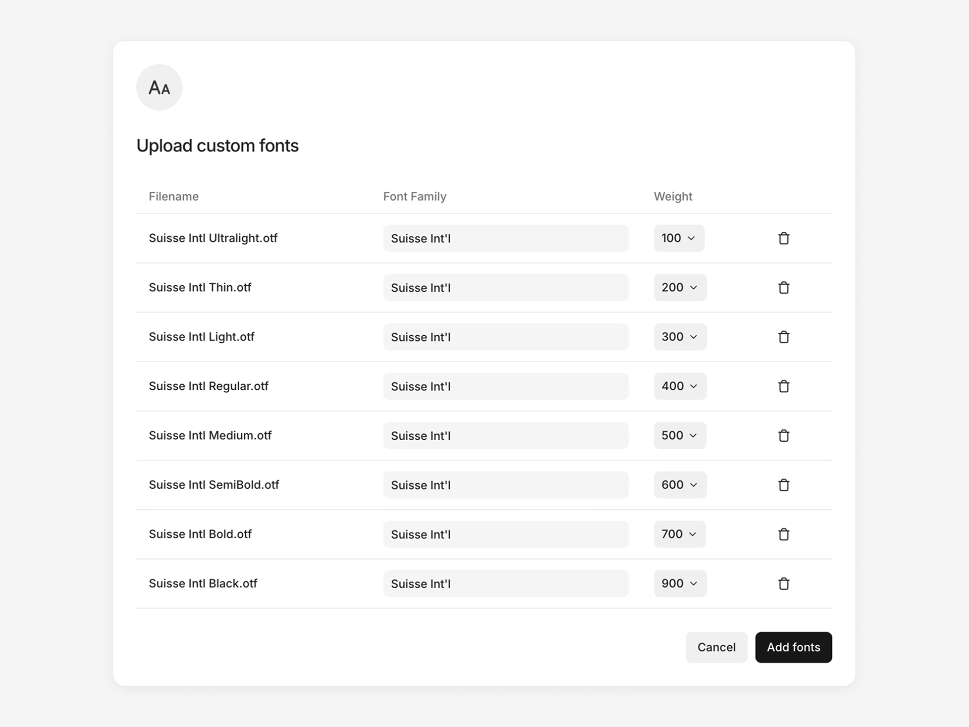Open the weight dropdown for Regular showing 400
The image size is (969, 727).
[680, 386]
